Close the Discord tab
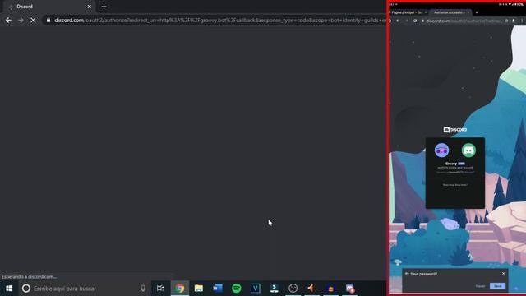This screenshot has height=296, width=526. [x=90, y=7]
